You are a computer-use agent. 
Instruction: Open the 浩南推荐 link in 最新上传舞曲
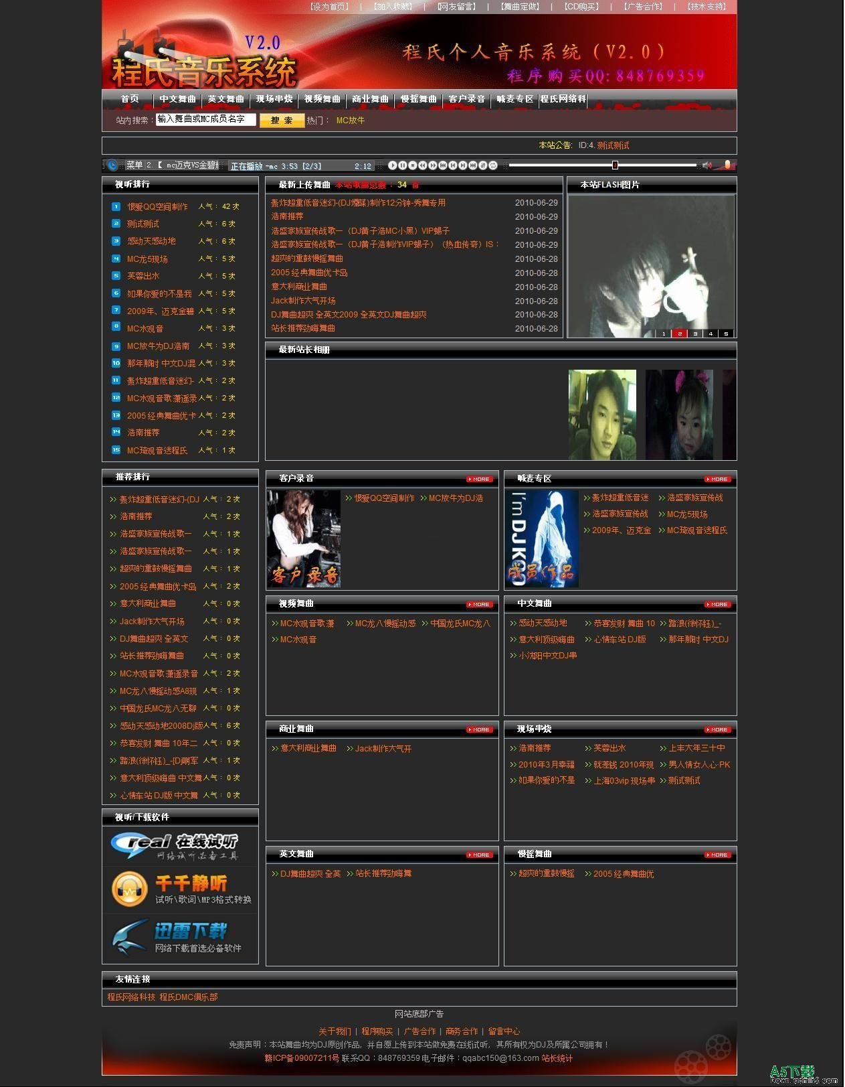(287, 216)
